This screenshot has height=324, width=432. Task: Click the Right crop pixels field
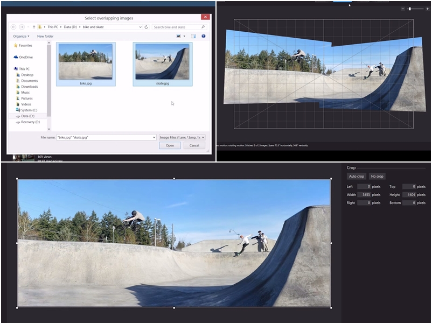point(364,203)
